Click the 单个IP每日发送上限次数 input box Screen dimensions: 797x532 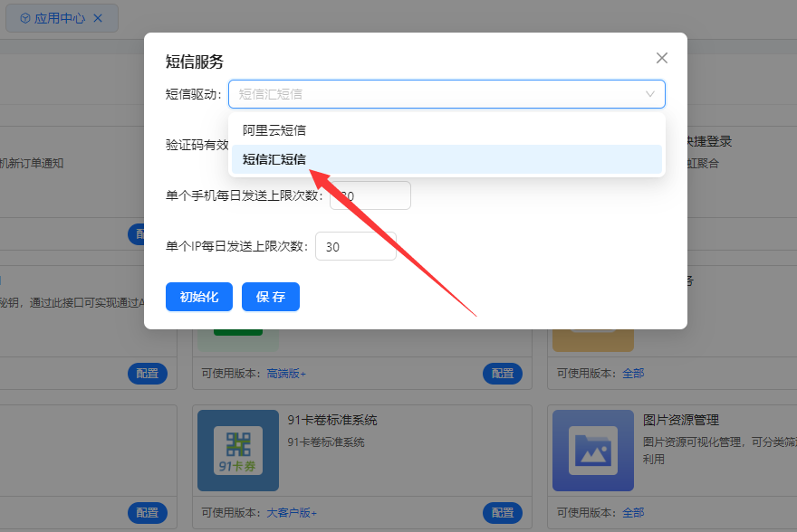pyautogui.click(x=355, y=246)
